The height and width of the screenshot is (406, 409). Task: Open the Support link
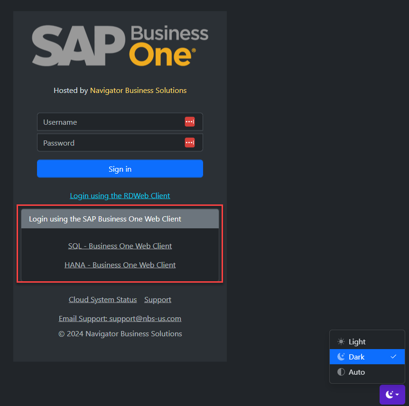click(x=158, y=300)
